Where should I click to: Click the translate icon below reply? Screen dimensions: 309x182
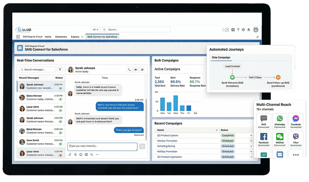pos(92,155)
